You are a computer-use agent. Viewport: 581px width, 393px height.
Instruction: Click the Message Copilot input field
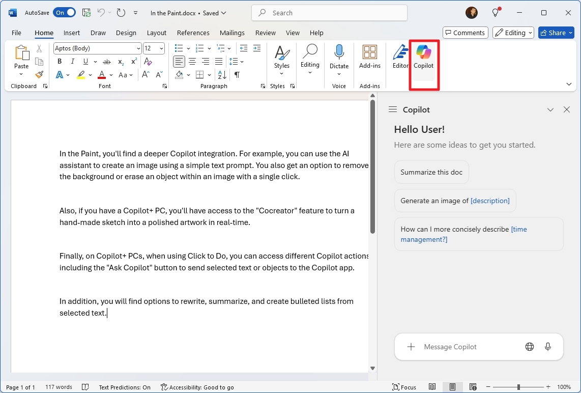(x=458, y=347)
